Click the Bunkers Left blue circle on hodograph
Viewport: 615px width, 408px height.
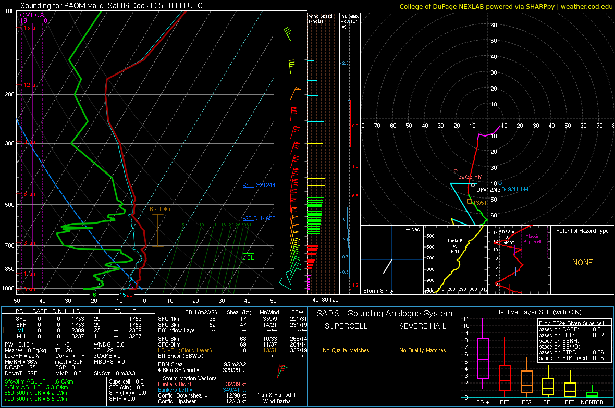click(500, 183)
